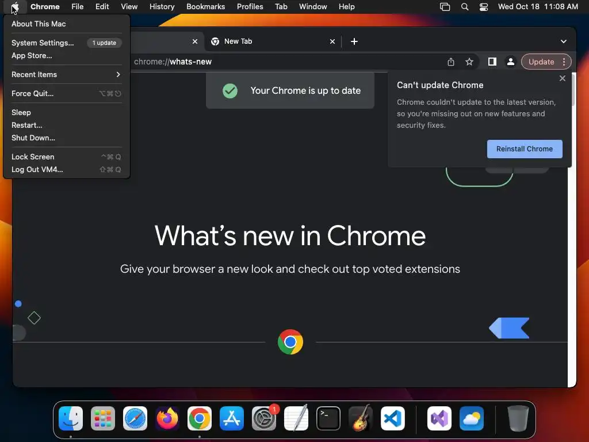Screen dimensions: 589x442
Task: Open the Trash in the dock
Action: 518,418
